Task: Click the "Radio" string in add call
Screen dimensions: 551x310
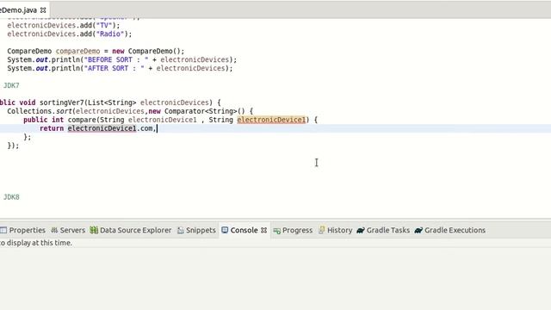Action: click(110, 34)
